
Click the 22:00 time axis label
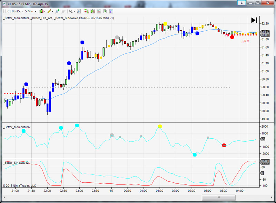click(47, 191)
